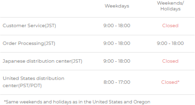Click Closed status for Japanese distribution center
Screen dimensions: 195x105
[x=170, y=61]
